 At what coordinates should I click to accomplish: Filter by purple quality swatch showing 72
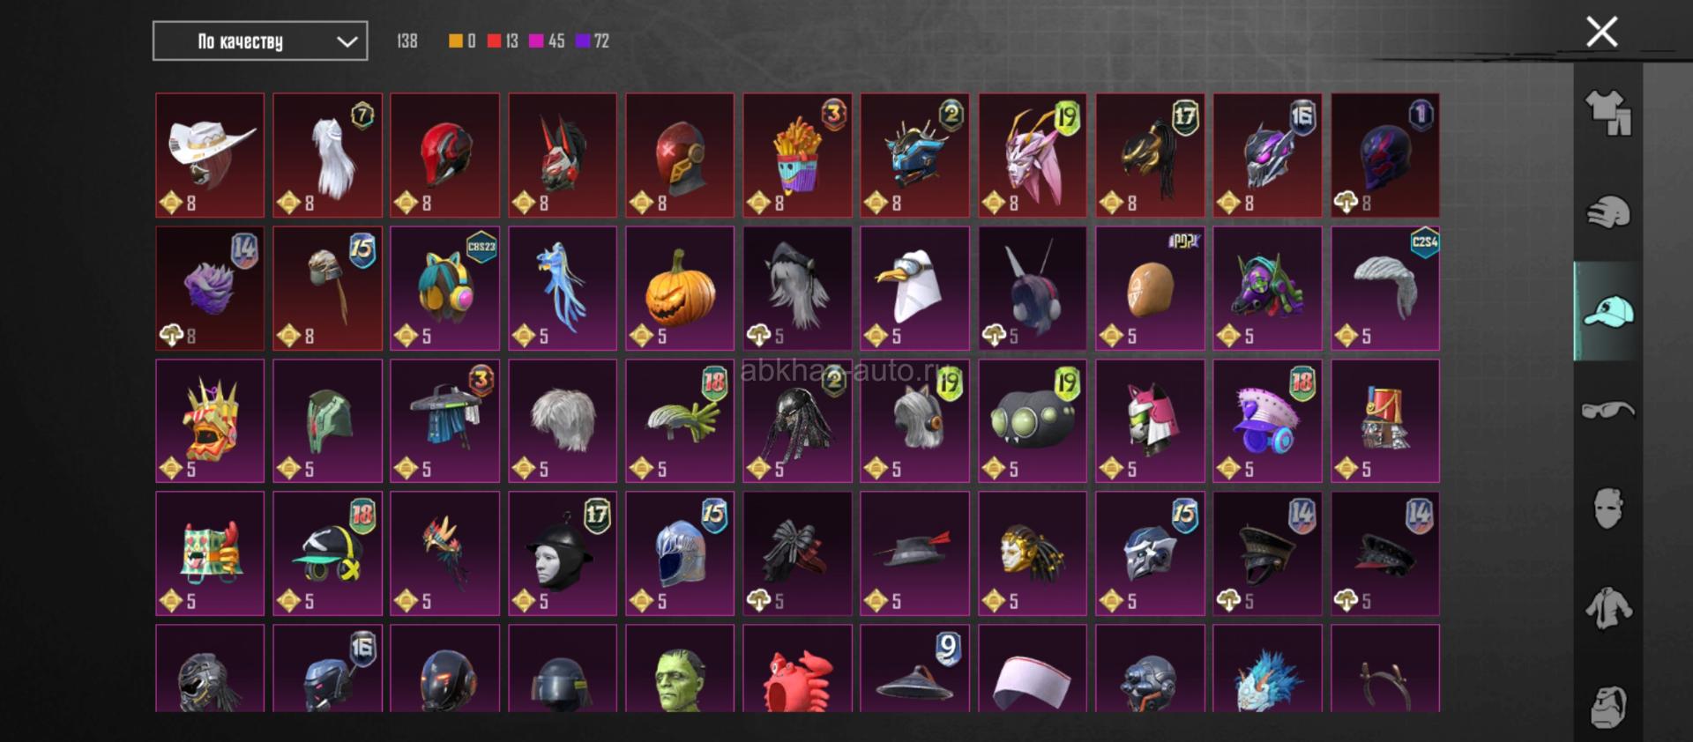[581, 41]
